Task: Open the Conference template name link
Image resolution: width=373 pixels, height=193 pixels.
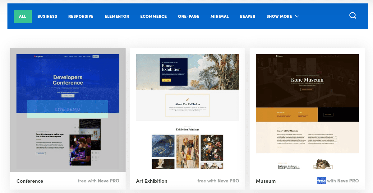Action: (x=30, y=181)
